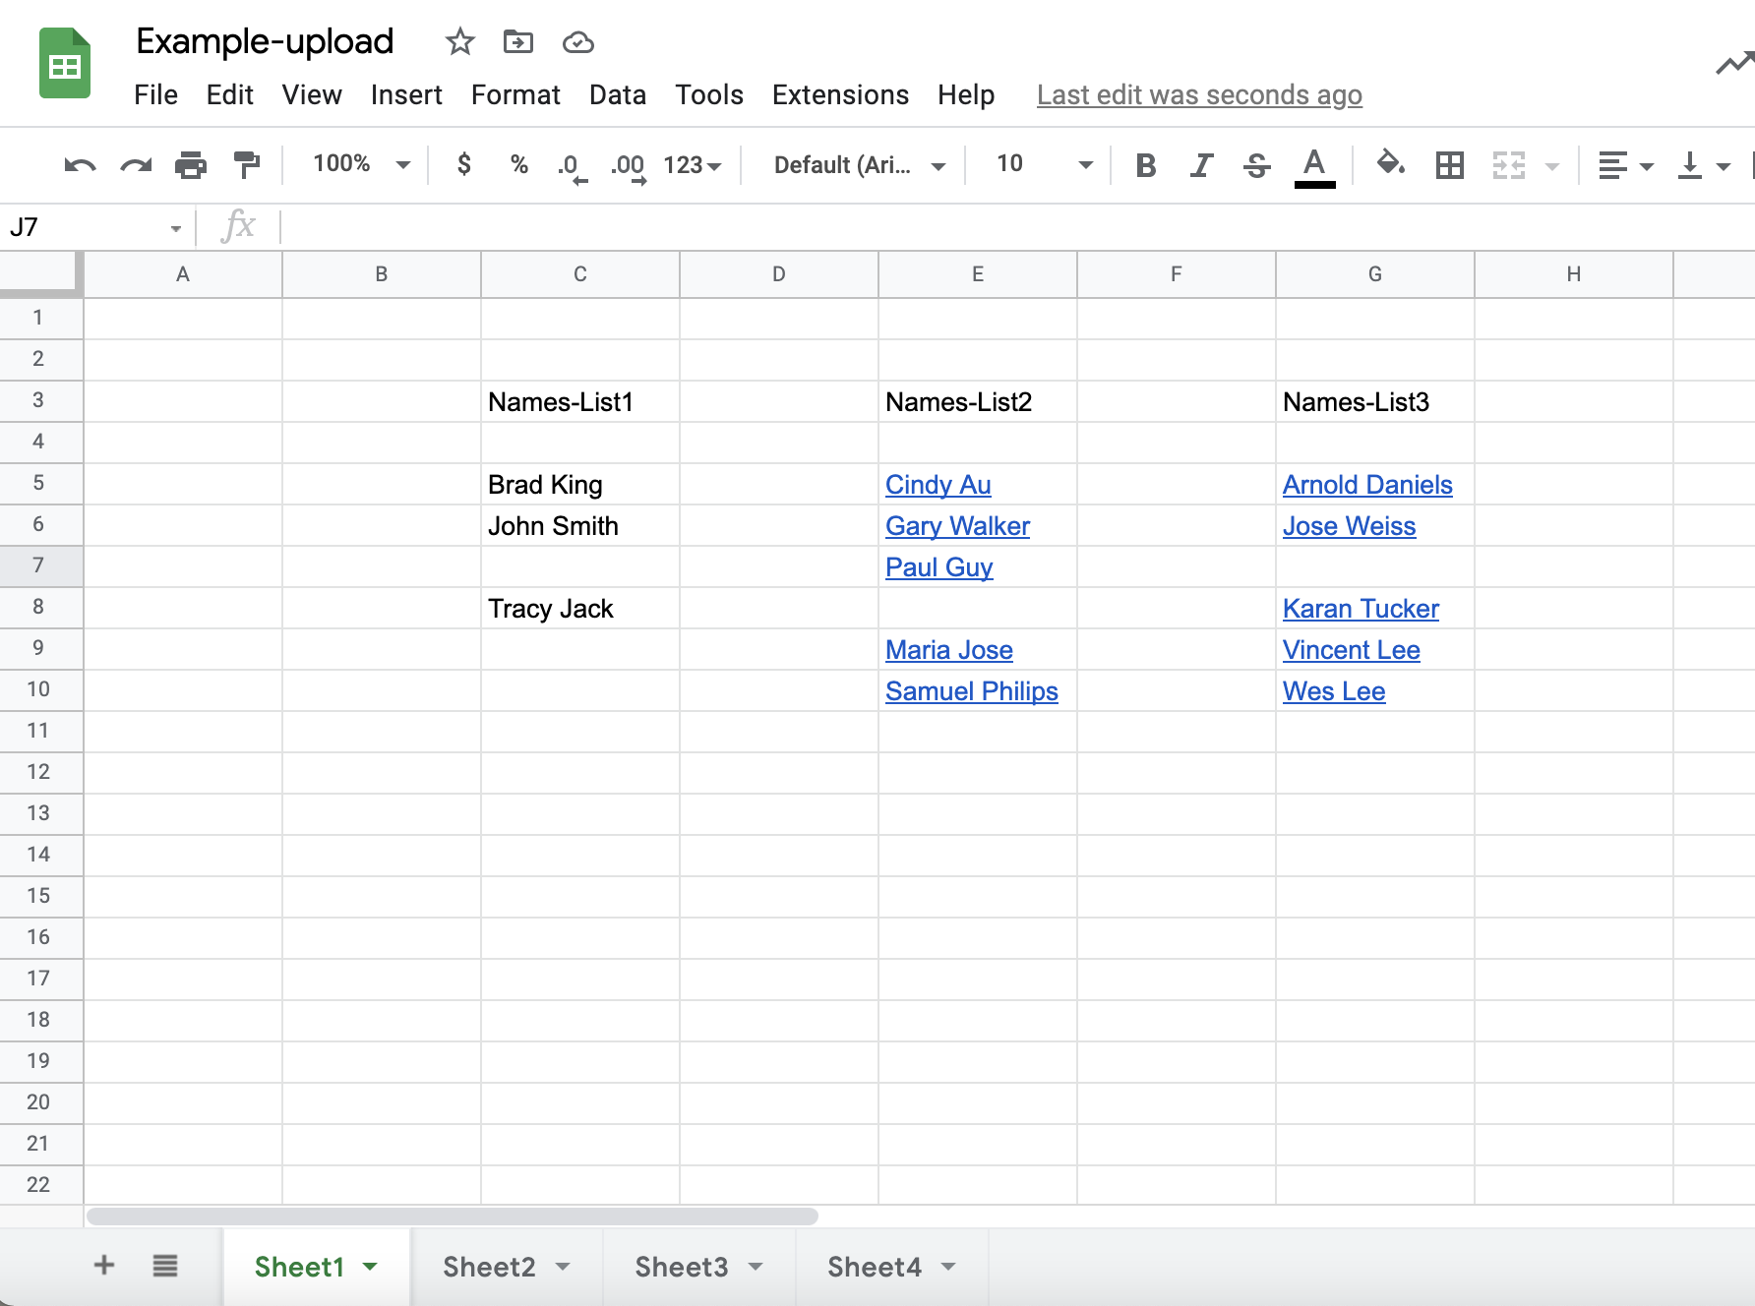Screen dimensions: 1755x1306
Task: Open the vertical align dropdown
Action: coord(1703,165)
